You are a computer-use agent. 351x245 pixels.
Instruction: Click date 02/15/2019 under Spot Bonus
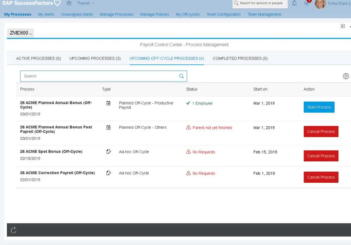[30, 159]
